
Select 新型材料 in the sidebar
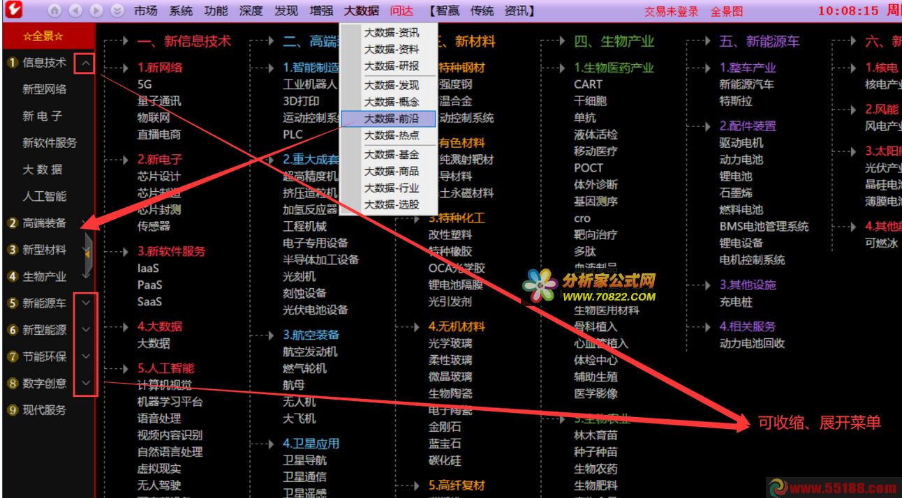45,250
